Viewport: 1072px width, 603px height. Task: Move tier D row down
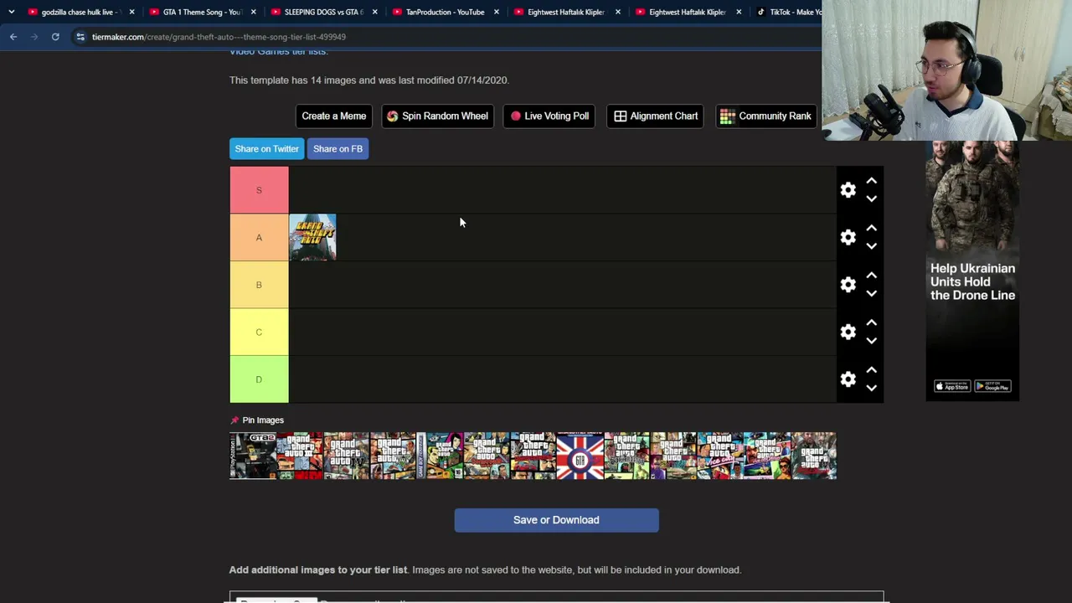(872, 389)
